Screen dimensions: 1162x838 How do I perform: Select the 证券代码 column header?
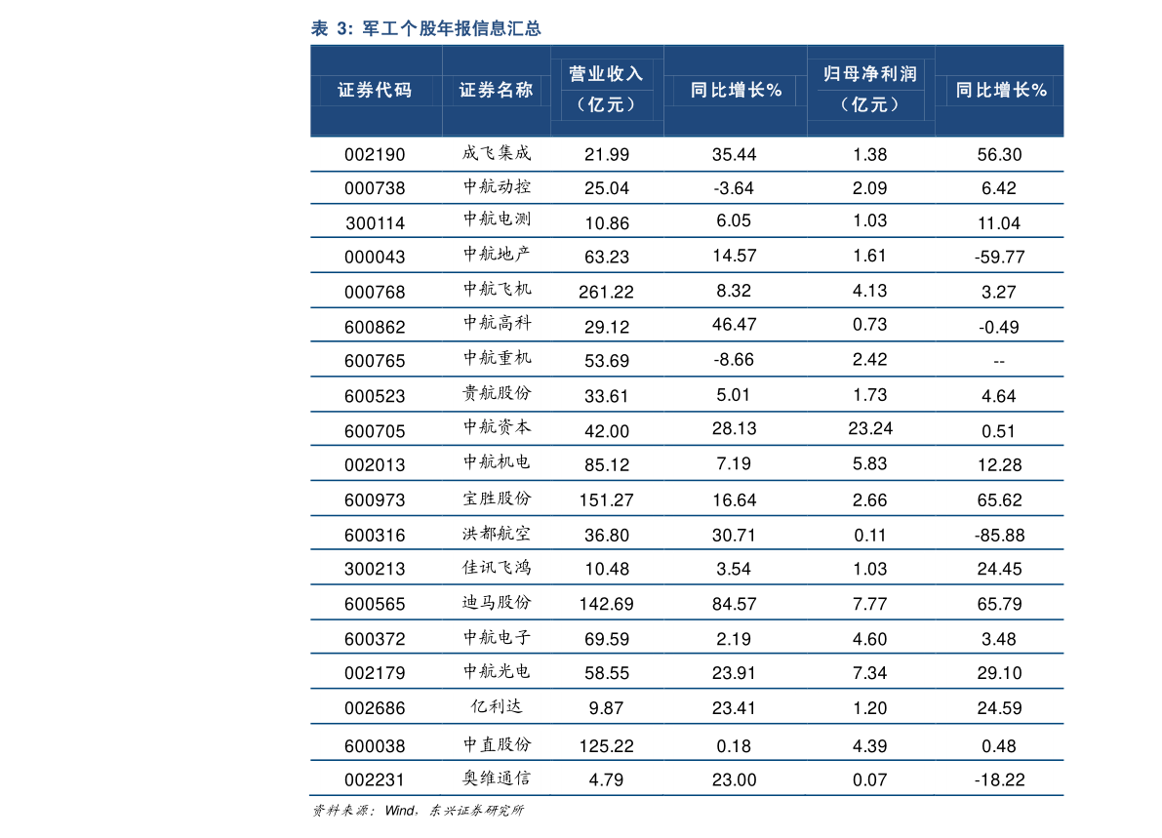(375, 91)
